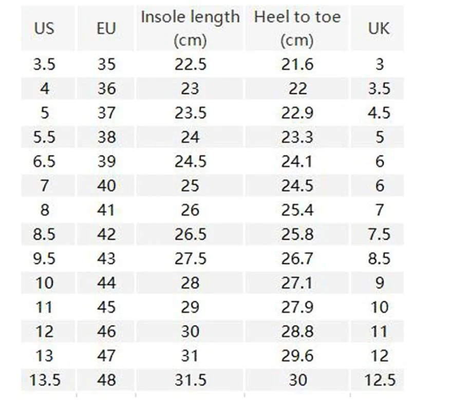Select UK size 12.5 cell
The width and height of the screenshot is (451, 400).
[379, 380]
